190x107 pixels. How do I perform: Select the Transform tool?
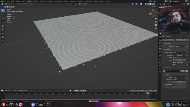(x=3, y=29)
